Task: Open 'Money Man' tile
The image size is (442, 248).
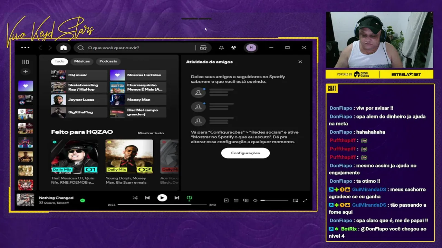Action: point(138,100)
